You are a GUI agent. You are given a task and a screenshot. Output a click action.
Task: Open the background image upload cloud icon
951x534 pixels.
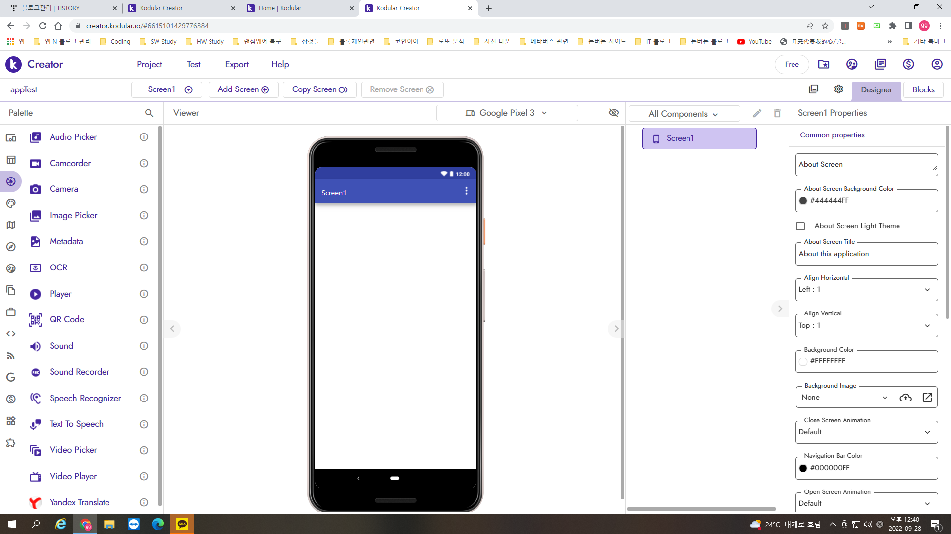coord(905,398)
